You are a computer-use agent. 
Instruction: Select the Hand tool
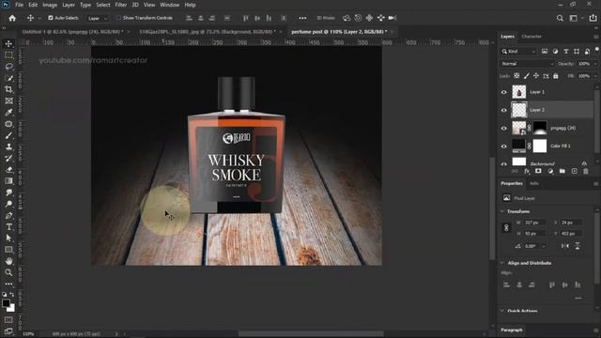click(8, 261)
